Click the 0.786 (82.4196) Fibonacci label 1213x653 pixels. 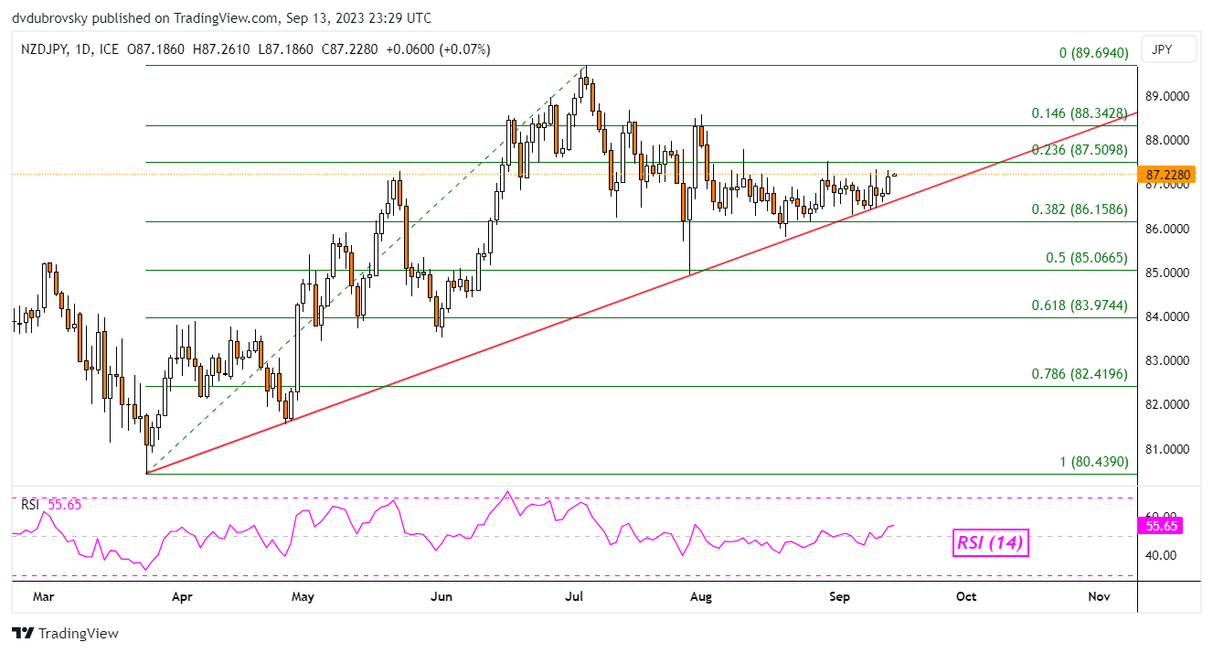pyautogui.click(x=1080, y=373)
